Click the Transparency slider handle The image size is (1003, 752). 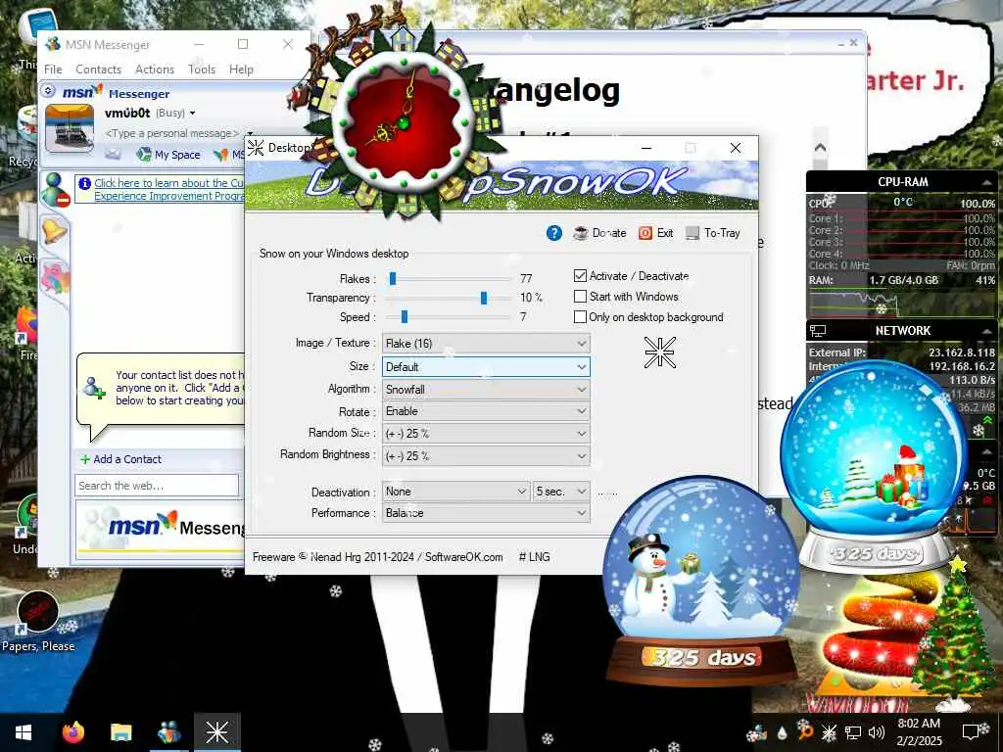coord(484,298)
